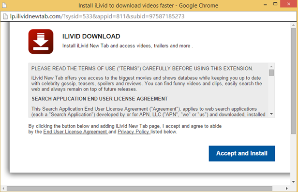The image size is (298, 192).
Task: Open the End User License Agreement link
Action: (75, 132)
